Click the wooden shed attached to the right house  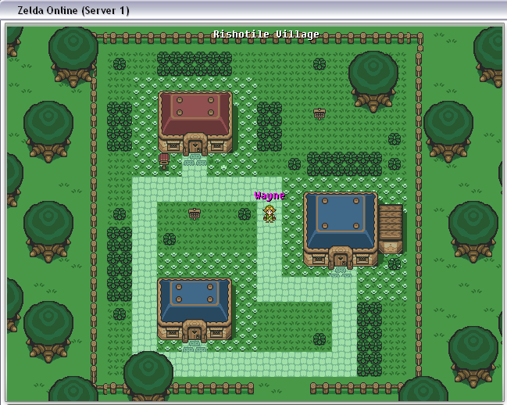[391, 228]
